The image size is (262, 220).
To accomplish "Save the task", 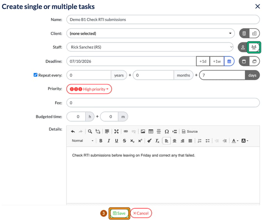I will [119, 213].
